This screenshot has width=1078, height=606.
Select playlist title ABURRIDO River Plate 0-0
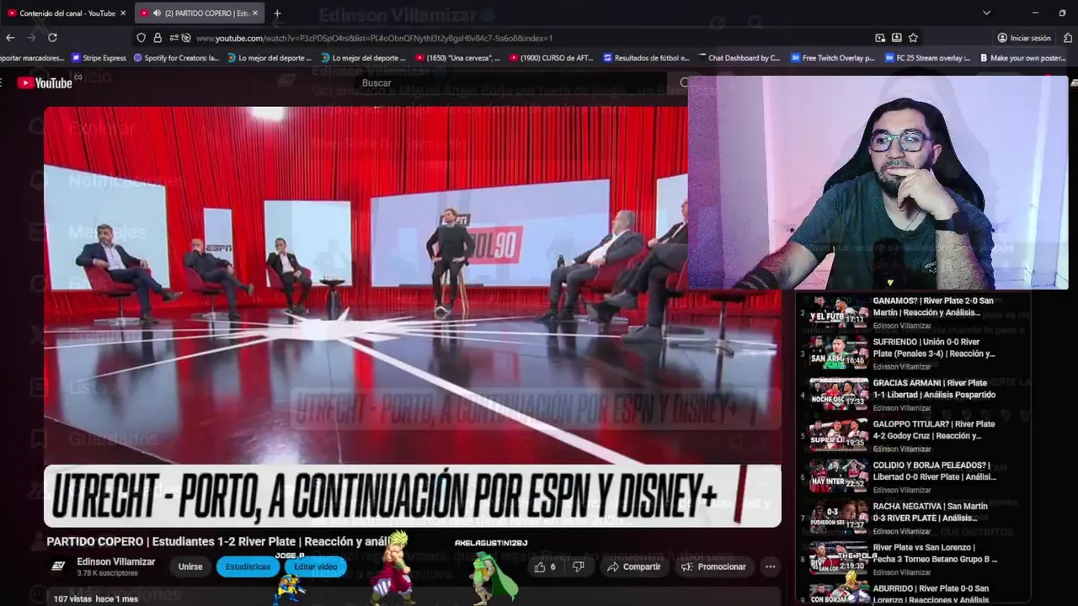tap(931, 594)
